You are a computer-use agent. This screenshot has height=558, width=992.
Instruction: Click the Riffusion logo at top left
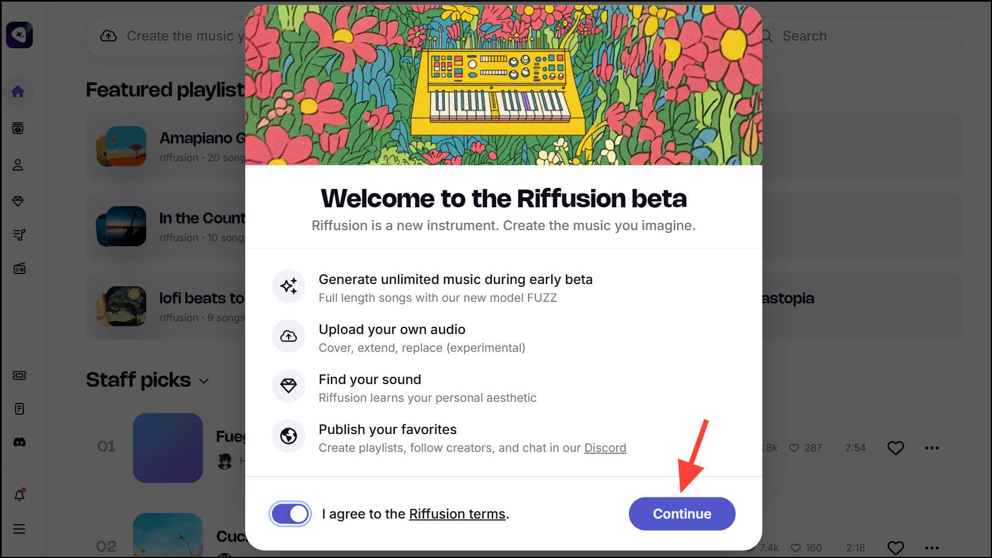pos(19,35)
